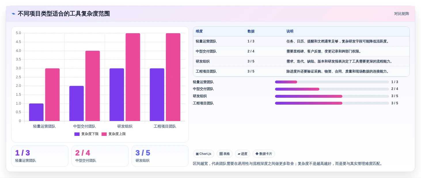Click the 研发组织 x-axis label
The width and height of the screenshot is (421, 178).
pos(125,126)
